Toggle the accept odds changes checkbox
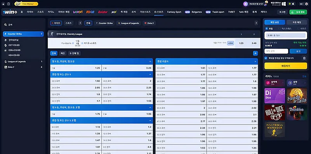 pyautogui.click(x=266, y=58)
